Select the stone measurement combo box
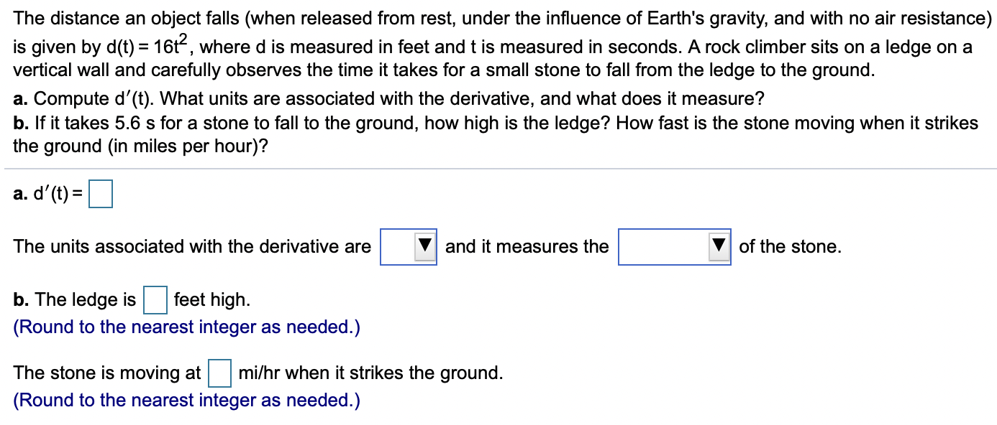997x425 pixels. point(662,246)
